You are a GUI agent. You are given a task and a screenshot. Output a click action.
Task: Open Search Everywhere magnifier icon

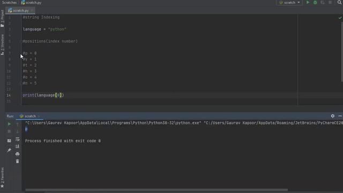339,2
